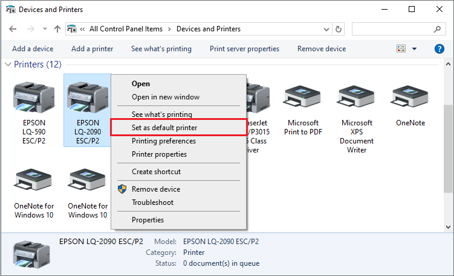
Task: Click the refresh button beside address bar
Action: coord(339,29)
